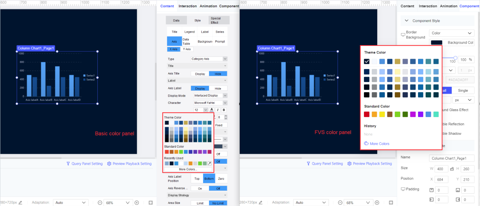Apply bold with the B formatting icon
Screen dimensions: 480x206
pyautogui.click(x=224, y=110)
